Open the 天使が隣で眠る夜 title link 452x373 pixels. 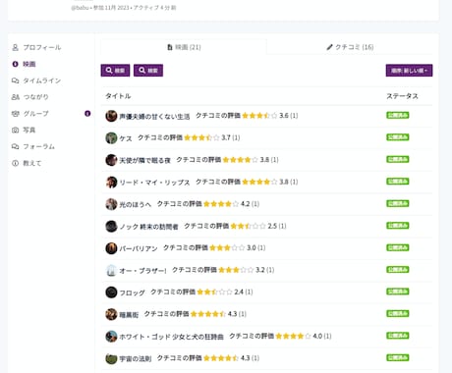click(x=144, y=160)
